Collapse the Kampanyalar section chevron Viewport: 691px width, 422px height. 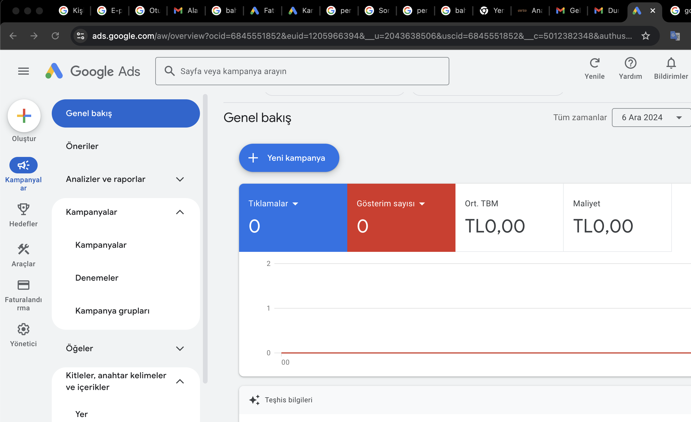pos(180,212)
